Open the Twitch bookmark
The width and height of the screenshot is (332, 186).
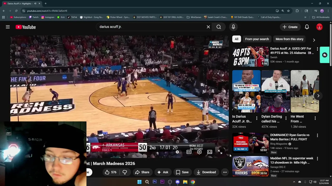click(34, 17)
